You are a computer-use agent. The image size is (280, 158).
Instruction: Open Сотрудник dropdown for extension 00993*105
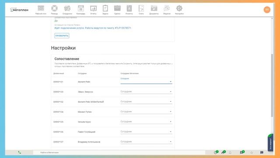click(x=146, y=122)
